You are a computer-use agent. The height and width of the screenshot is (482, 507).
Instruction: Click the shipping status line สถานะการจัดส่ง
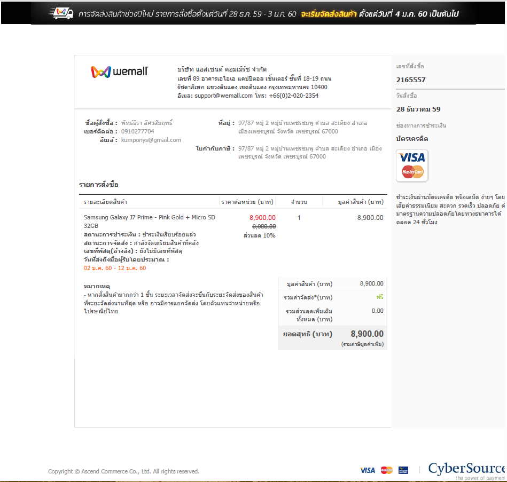(141, 243)
